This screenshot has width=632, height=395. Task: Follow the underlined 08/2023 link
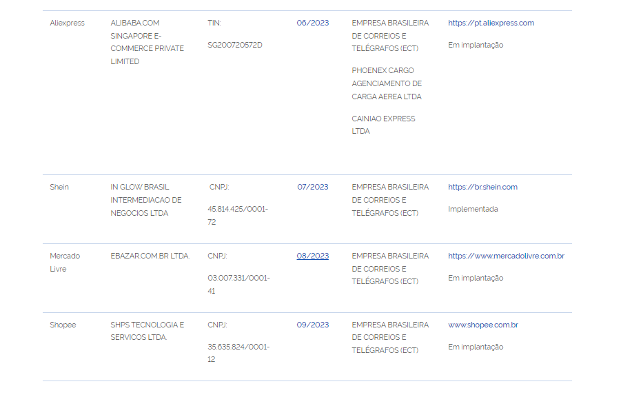[x=313, y=256]
